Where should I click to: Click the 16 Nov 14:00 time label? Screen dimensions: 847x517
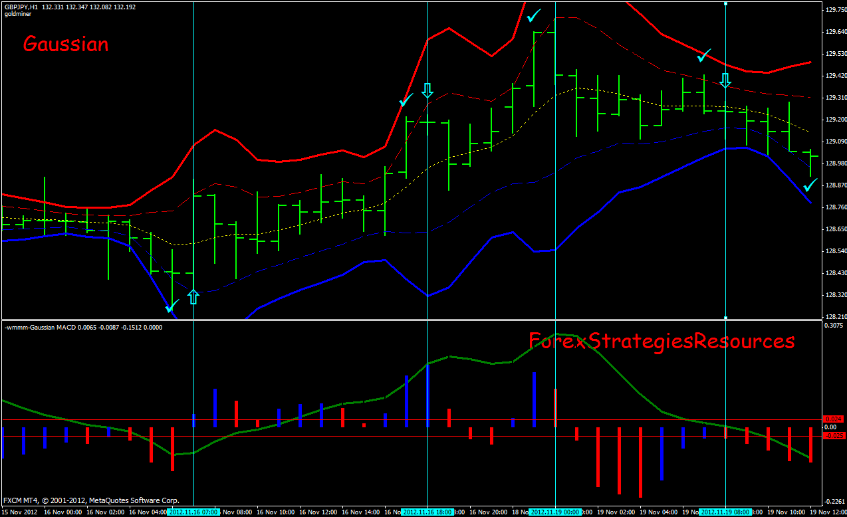pos(360,512)
